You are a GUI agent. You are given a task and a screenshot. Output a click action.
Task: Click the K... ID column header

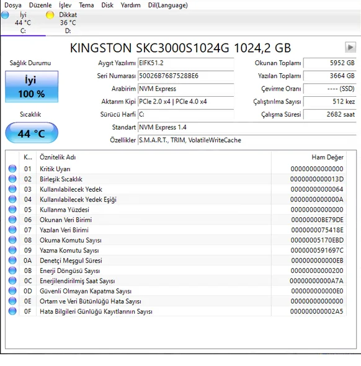tap(27, 157)
